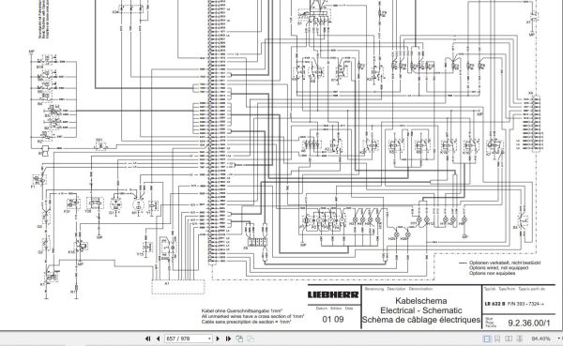Open the zoom level dropdown arrow
563x346 pixels.
click(558, 338)
